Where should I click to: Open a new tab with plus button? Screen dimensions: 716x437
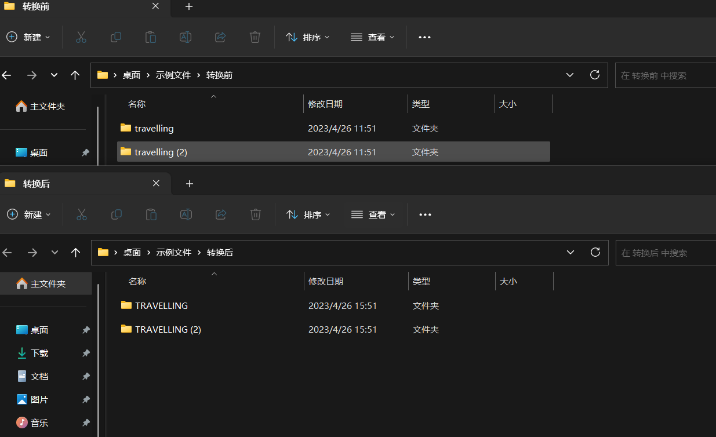189,6
